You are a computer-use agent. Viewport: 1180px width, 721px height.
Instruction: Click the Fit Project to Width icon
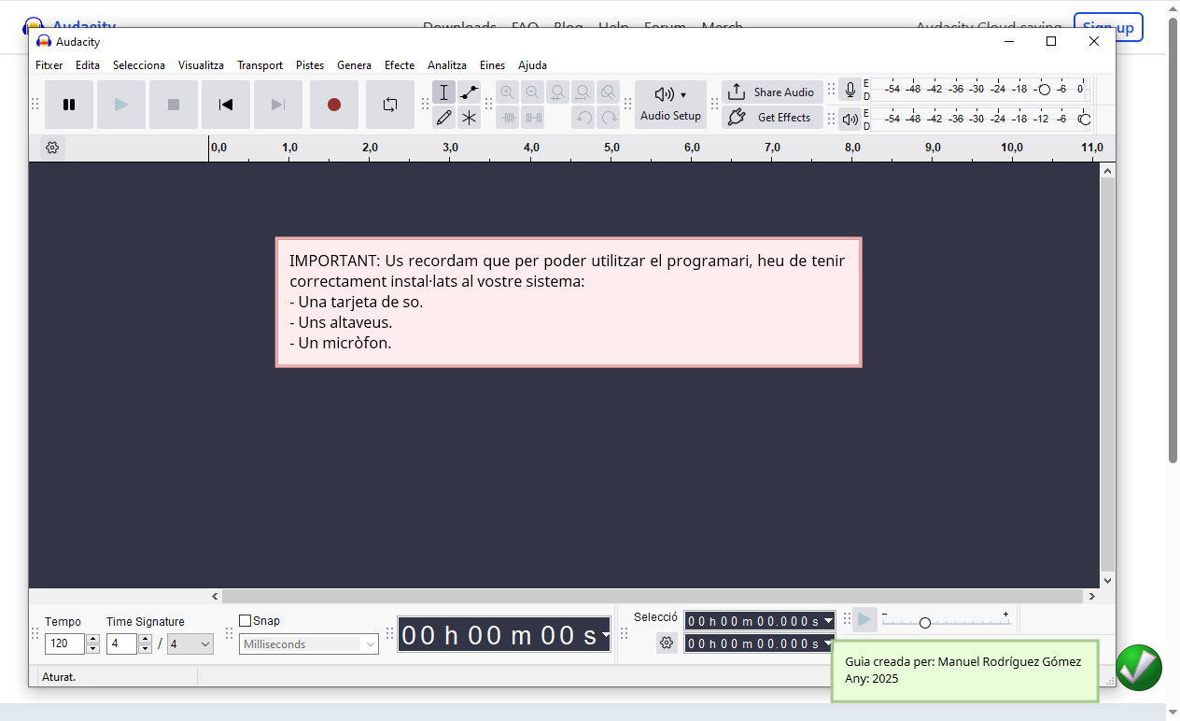tap(583, 92)
